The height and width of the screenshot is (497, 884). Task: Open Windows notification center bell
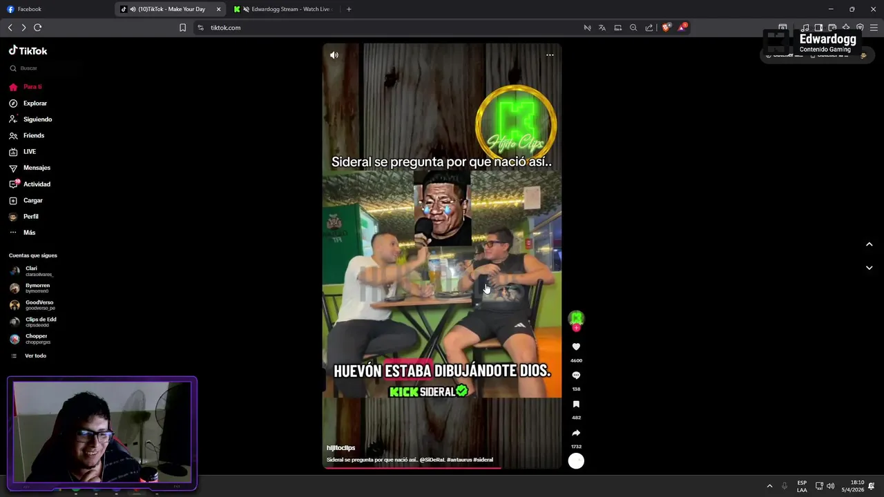(872, 486)
